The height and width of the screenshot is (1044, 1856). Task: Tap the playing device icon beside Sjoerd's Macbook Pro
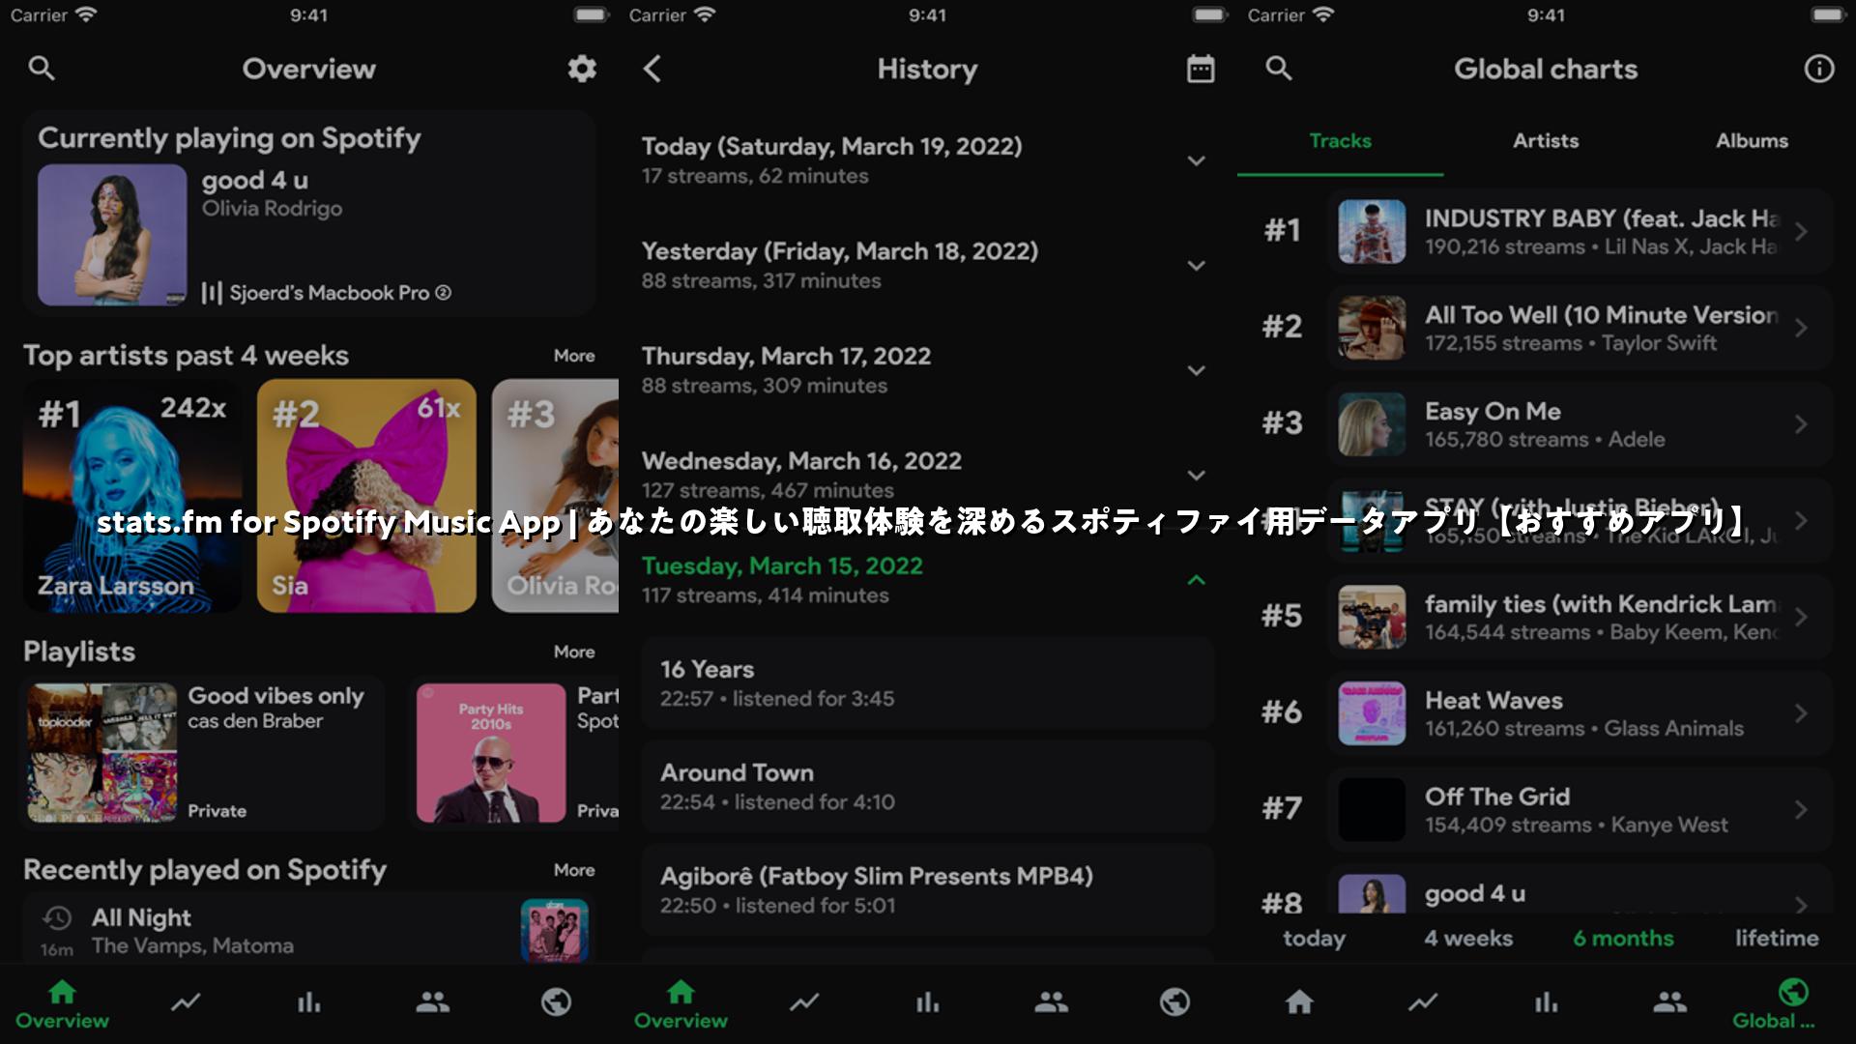pyautogui.click(x=212, y=293)
